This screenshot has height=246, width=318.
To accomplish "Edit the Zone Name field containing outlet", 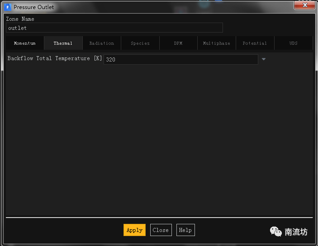I will 114,28.
